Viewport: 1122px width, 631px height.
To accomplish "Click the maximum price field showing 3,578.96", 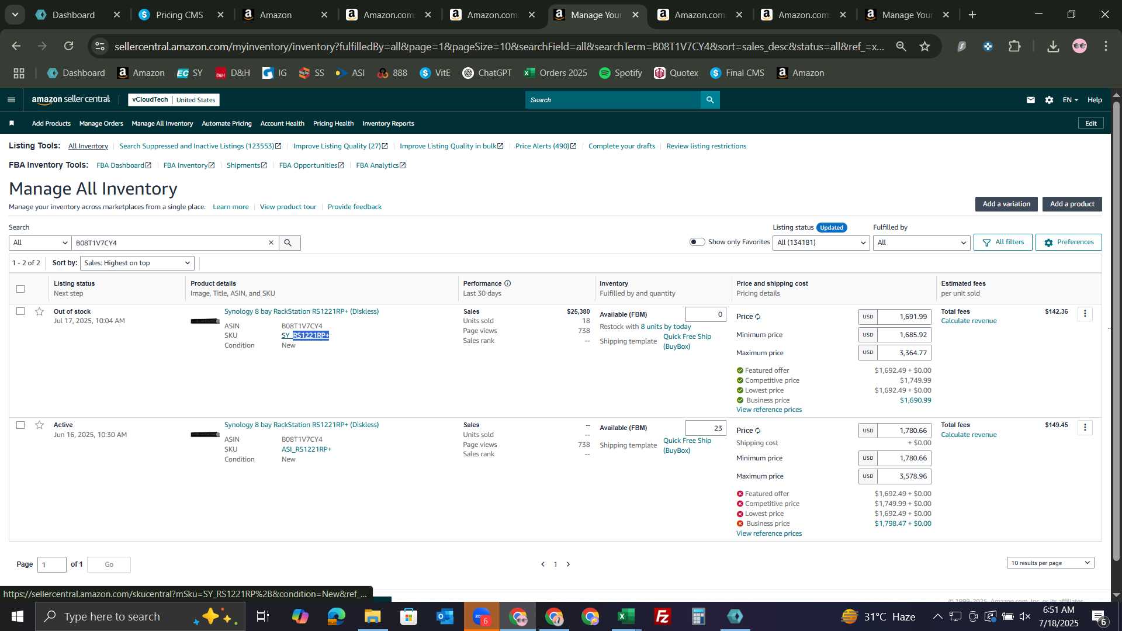I will pyautogui.click(x=903, y=476).
